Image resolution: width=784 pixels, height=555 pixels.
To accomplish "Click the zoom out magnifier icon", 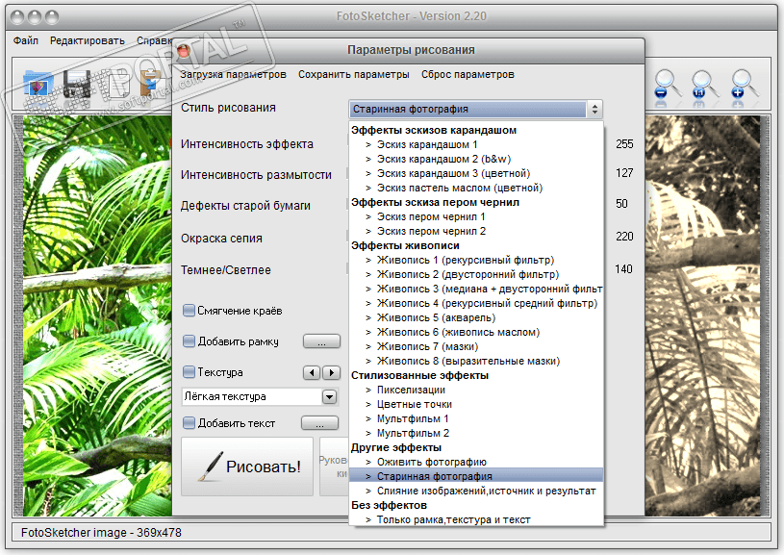I will [x=668, y=84].
